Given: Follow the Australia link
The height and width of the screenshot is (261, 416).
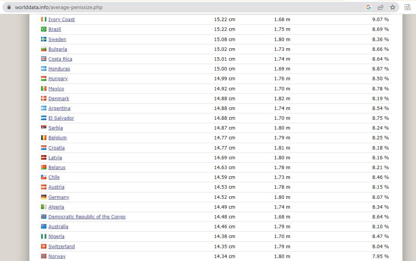Looking at the screenshot, I should pyautogui.click(x=58, y=226).
